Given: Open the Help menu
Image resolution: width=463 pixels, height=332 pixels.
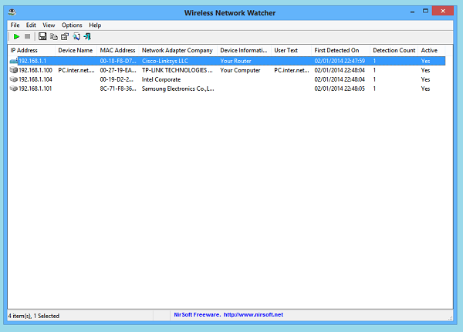Looking at the screenshot, I should (95, 25).
